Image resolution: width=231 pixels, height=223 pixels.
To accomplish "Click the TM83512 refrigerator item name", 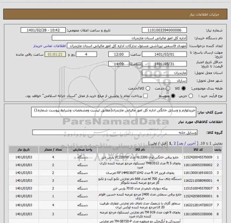I will (x=140, y=165).
